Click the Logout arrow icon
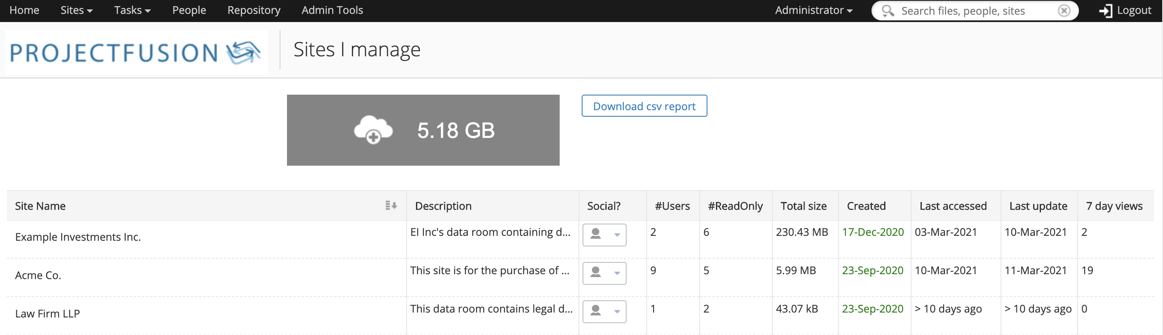 [1105, 11]
